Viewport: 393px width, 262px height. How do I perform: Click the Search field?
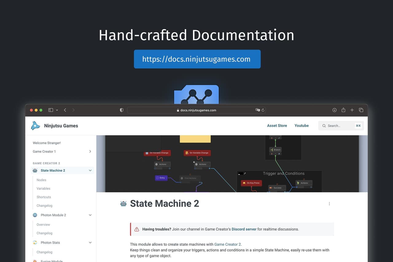click(x=341, y=126)
